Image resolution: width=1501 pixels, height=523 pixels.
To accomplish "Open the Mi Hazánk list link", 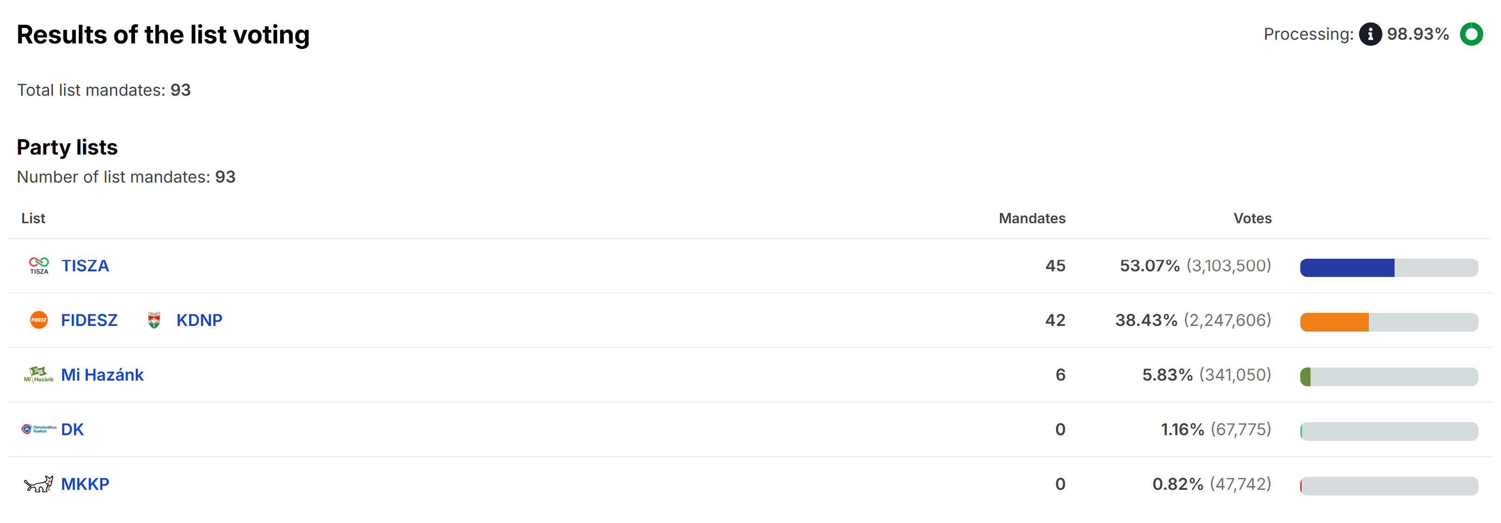I will (102, 375).
